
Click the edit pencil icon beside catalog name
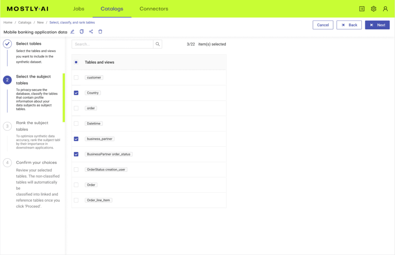click(72, 32)
